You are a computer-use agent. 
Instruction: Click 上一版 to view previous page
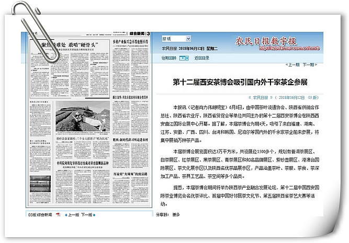pos(73,215)
